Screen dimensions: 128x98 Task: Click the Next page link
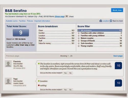pos(118,56)
